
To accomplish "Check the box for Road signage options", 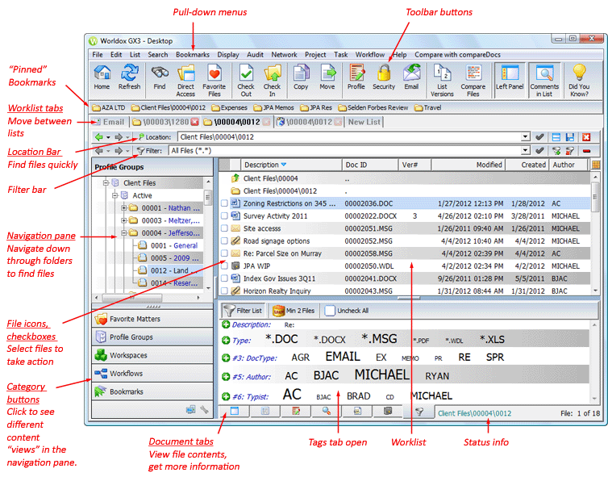I will (224, 241).
